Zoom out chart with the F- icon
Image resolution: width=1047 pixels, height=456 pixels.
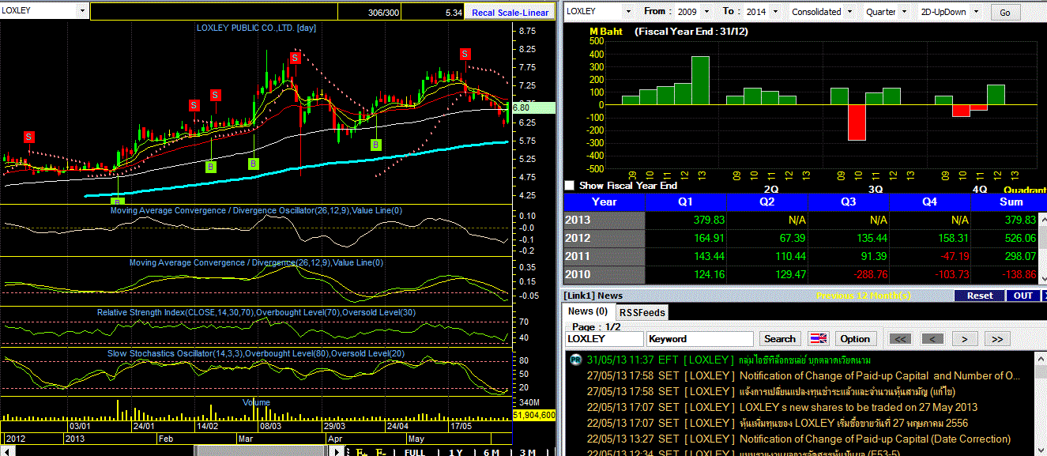pyautogui.click(x=380, y=452)
